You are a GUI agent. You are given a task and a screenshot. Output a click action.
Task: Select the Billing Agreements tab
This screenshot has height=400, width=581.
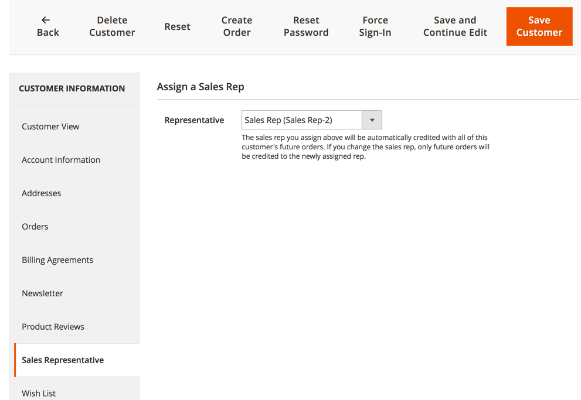click(57, 260)
